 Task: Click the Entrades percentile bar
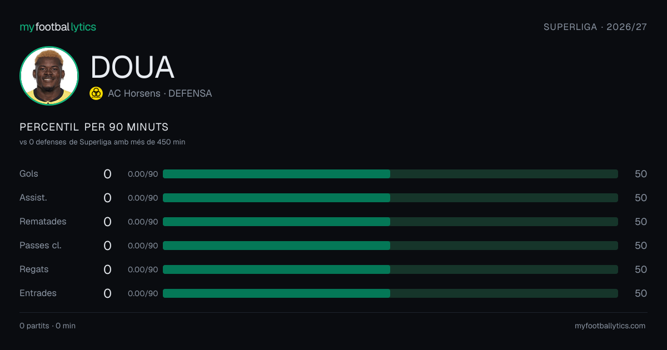[x=390, y=293]
